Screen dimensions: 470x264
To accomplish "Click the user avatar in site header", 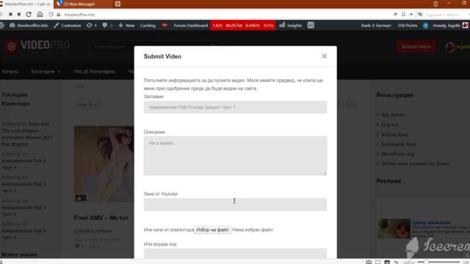I will pos(450,47).
